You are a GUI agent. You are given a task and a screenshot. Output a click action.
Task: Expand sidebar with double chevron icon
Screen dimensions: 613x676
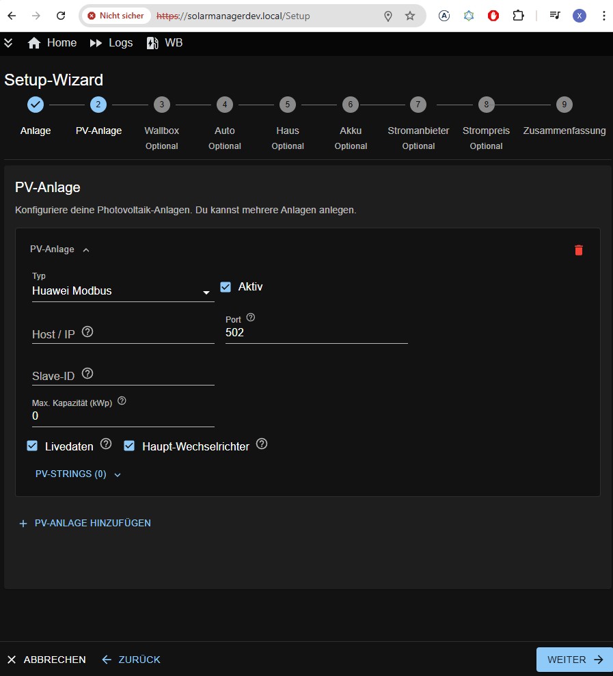(x=8, y=43)
